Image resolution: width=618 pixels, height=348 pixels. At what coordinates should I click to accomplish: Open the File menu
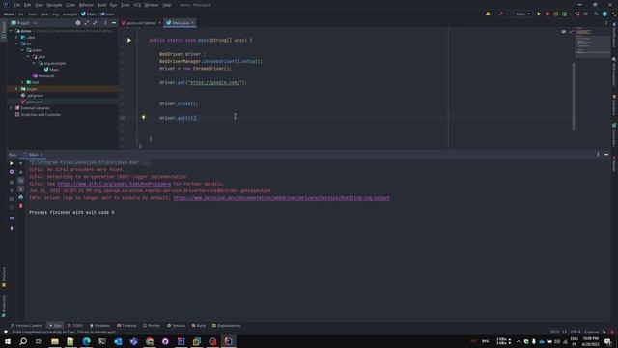17,5
